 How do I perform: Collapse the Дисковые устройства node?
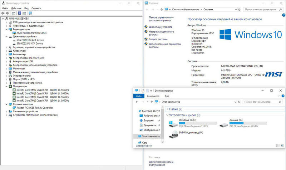[x=6, y=37]
